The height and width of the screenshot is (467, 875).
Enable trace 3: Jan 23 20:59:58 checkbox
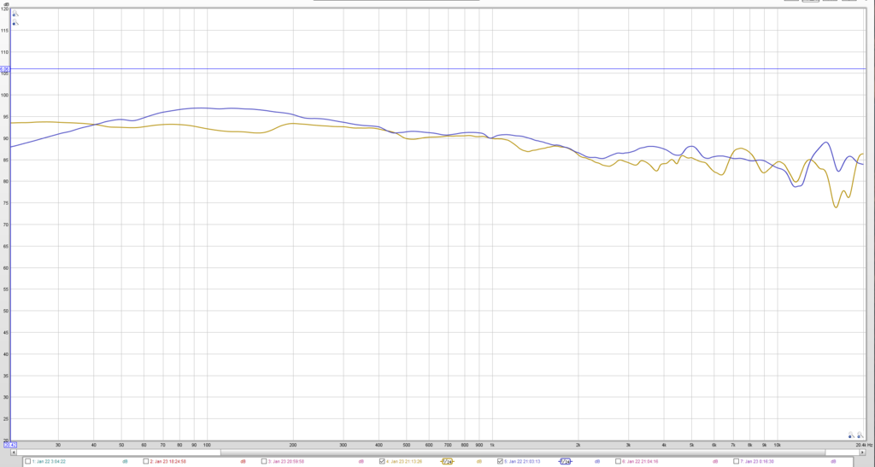click(264, 461)
